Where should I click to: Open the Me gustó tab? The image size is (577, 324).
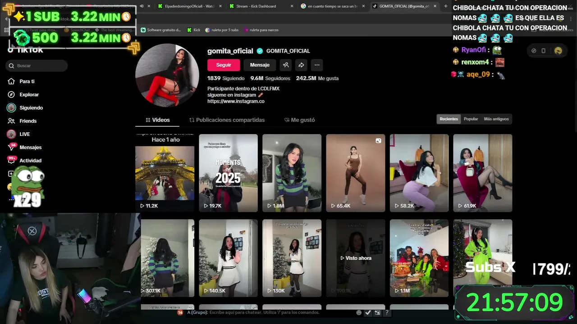tap(299, 120)
